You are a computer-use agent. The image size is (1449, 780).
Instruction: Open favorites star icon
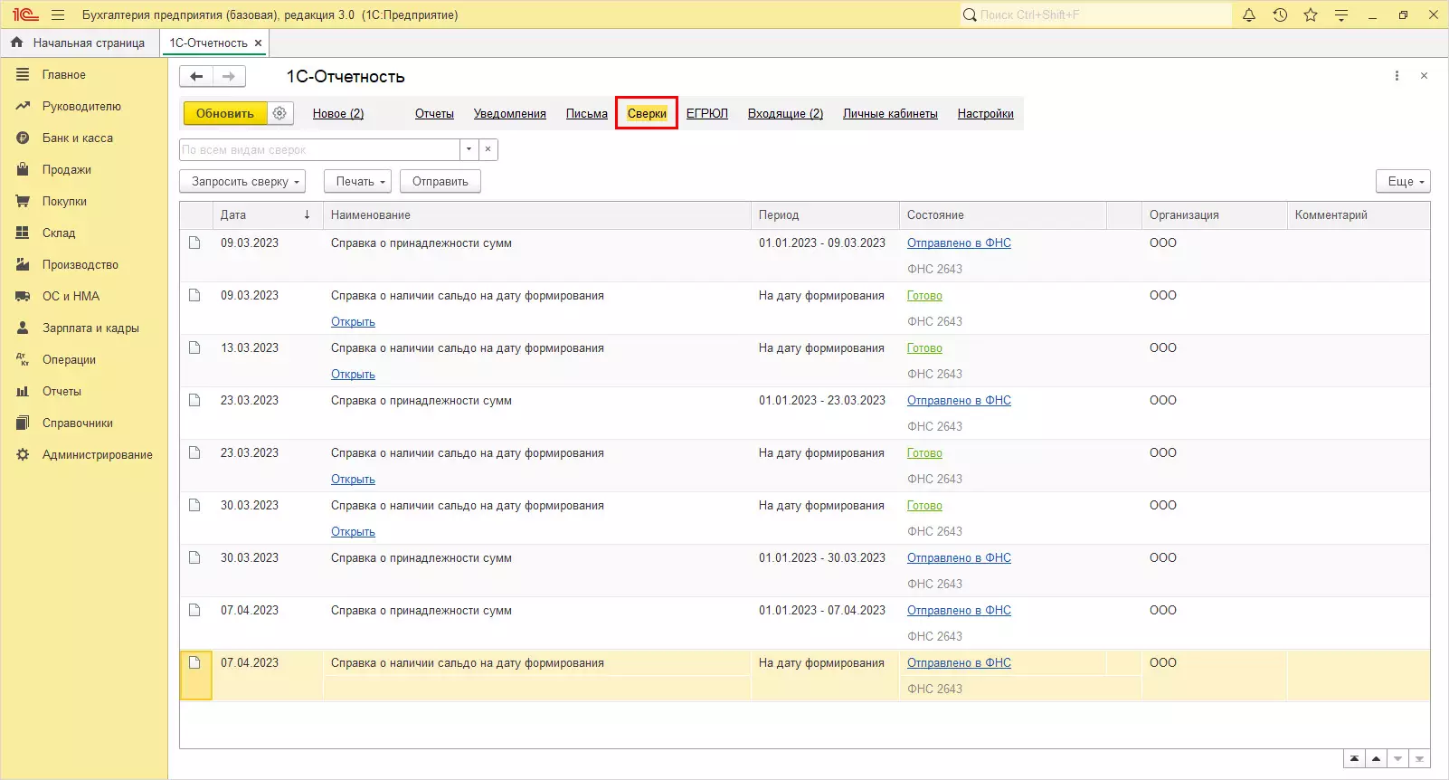pyautogui.click(x=1311, y=15)
